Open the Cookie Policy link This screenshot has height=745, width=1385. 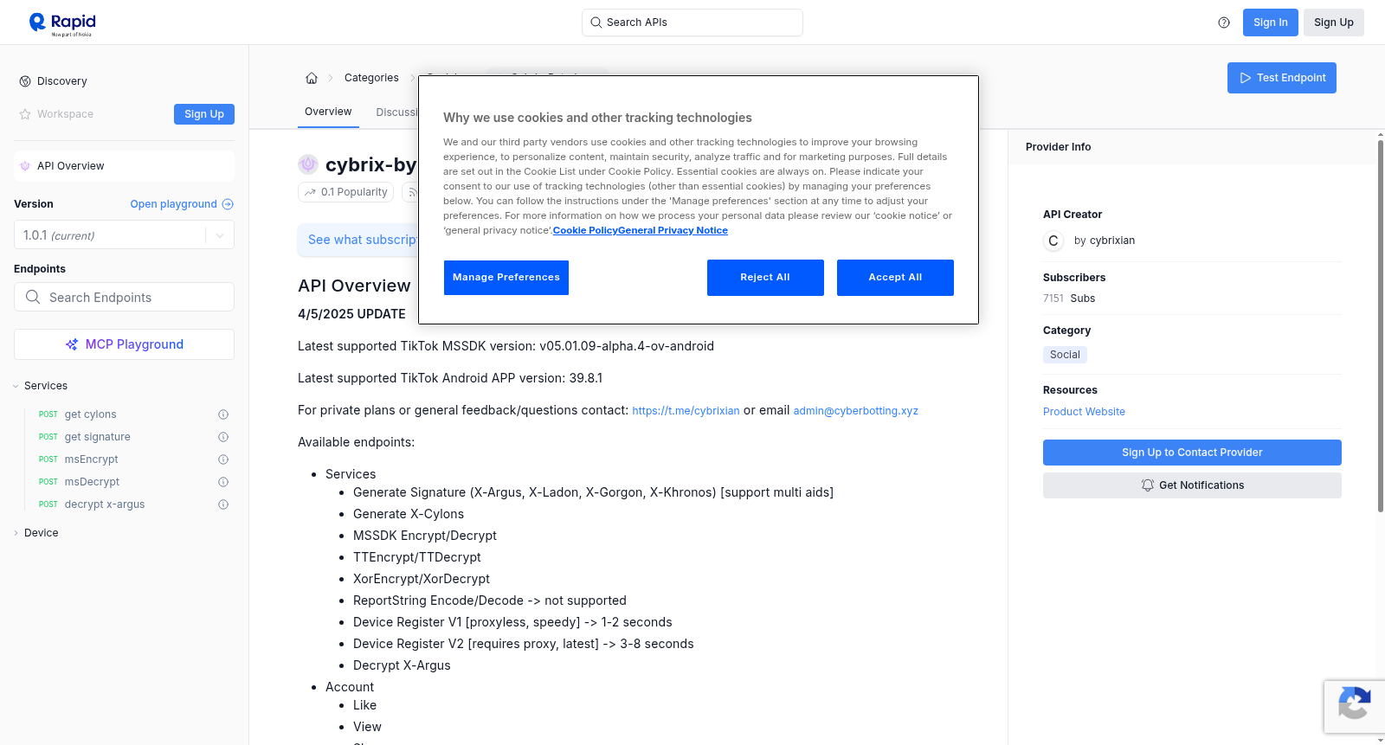pyautogui.click(x=585, y=230)
